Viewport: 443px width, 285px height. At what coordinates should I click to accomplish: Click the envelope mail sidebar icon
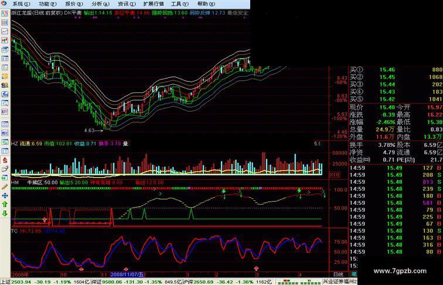tap(5, 76)
